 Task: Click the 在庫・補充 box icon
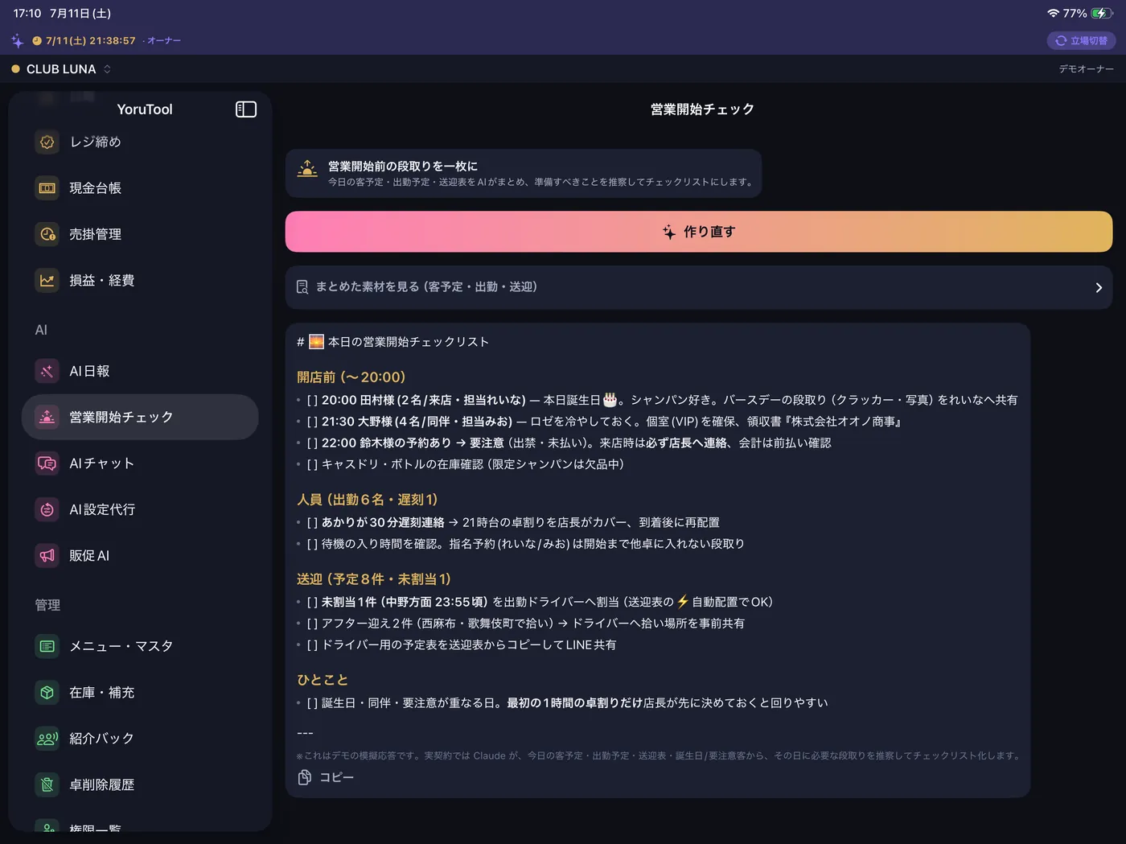coord(47,692)
